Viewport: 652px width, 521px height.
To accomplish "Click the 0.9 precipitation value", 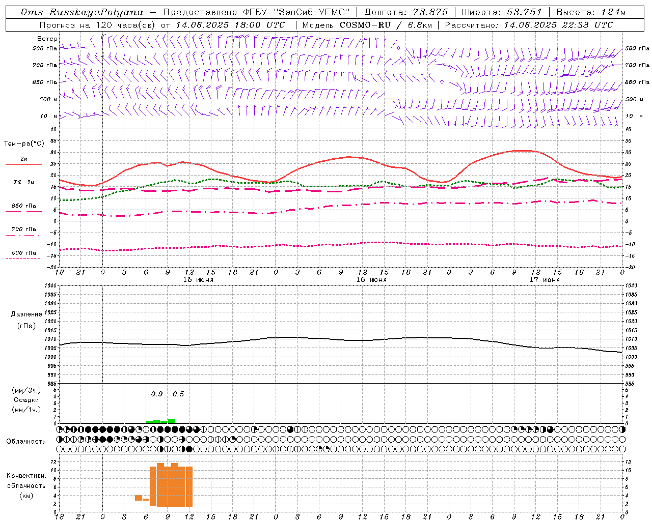I will click(x=157, y=394).
